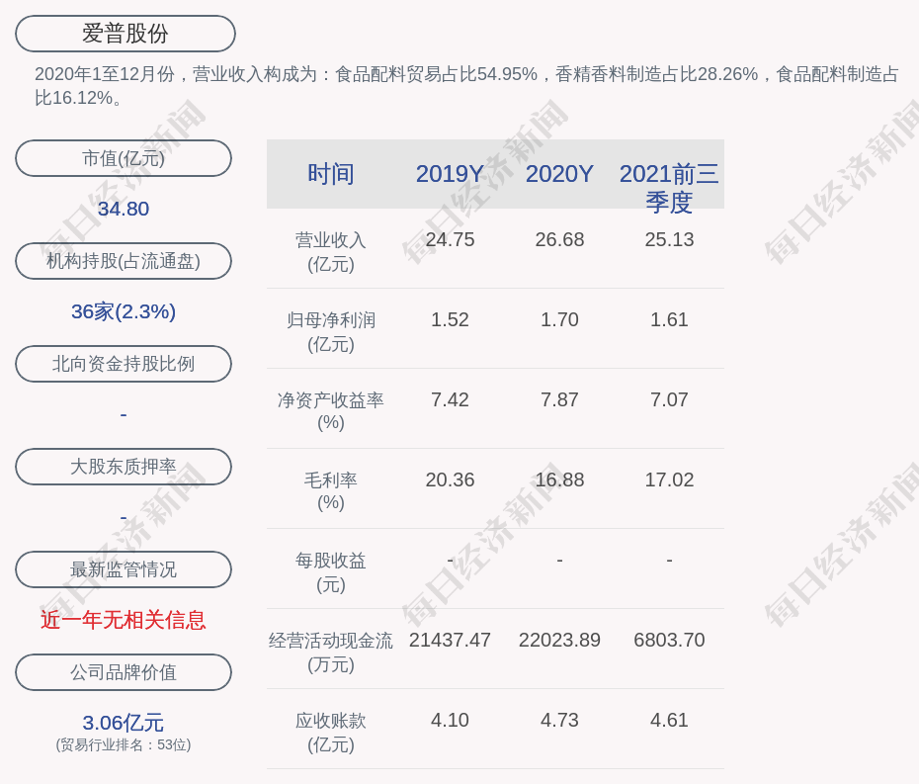The width and height of the screenshot is (919, 784).
Task: Click the receivables value 4.10
Action: (x=450, y=720)
